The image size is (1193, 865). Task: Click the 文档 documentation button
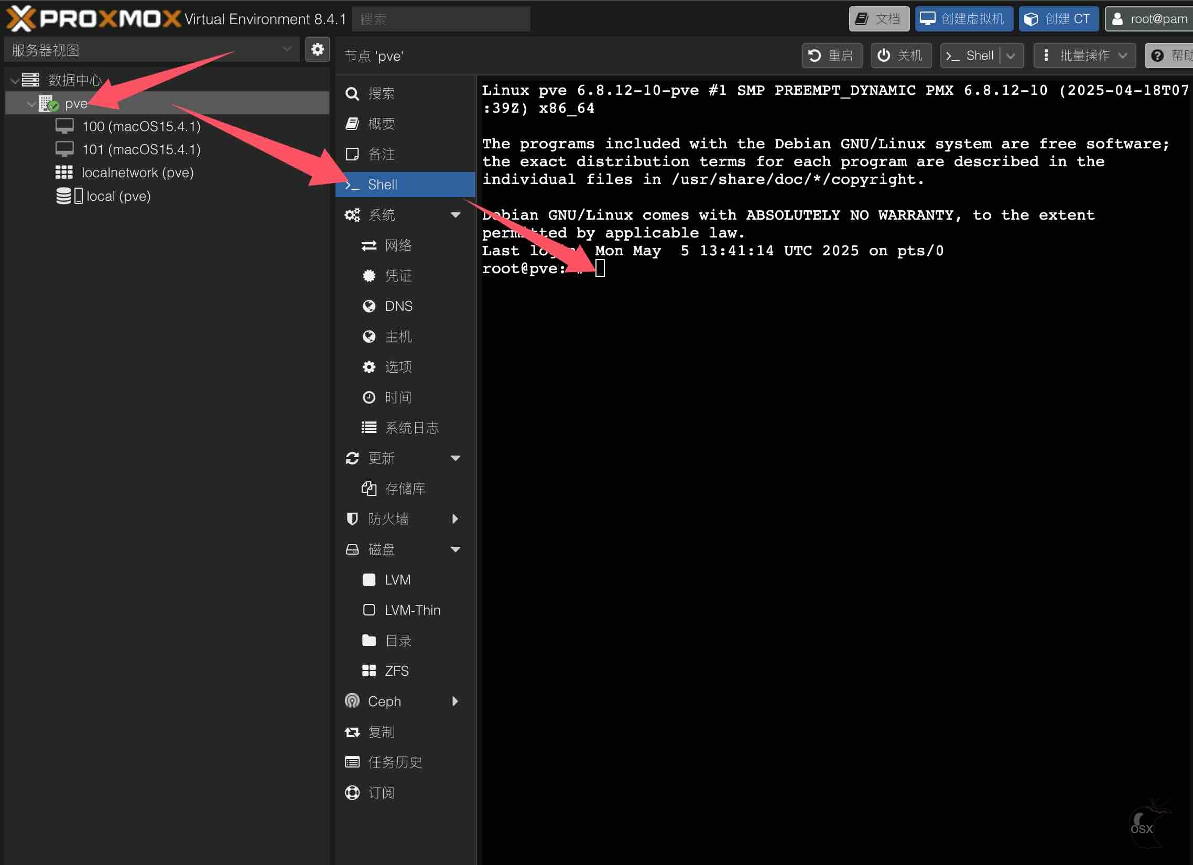879,19
